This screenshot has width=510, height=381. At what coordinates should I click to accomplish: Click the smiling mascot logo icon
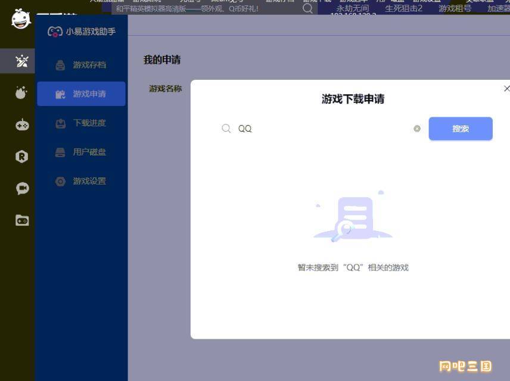(21, 19)
